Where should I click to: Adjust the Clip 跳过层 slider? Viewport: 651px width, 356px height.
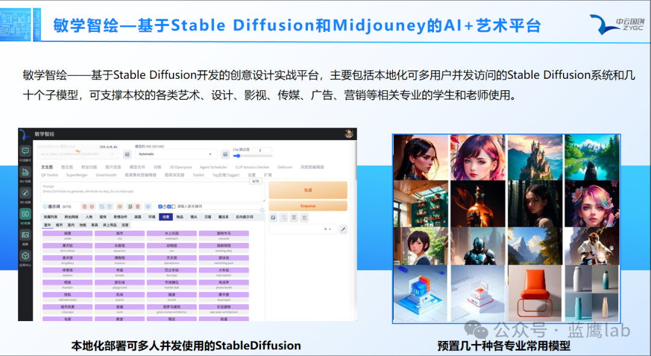coord(253,156)
